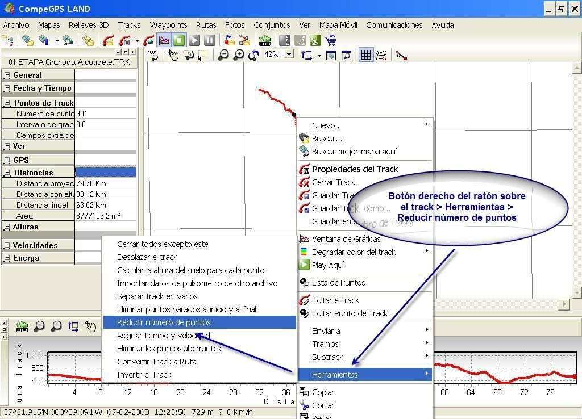The width and height of the screenshot is (582, 419).
Task: Click the grey GPS communication icon
Action: (x=285, y=40)
